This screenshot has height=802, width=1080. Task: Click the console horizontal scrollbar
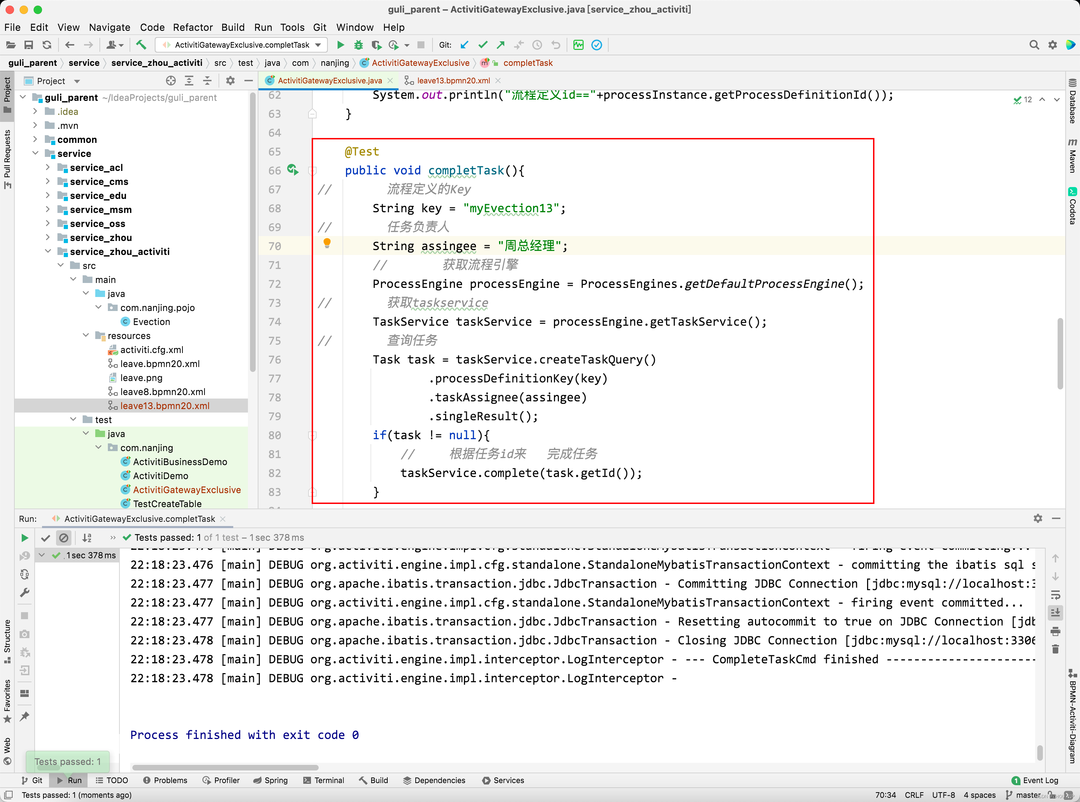(225, 768)
